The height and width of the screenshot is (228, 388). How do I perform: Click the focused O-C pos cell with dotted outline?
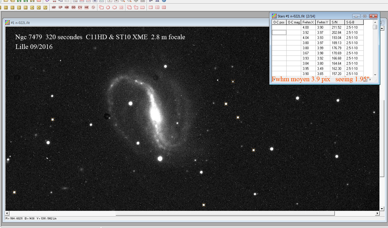[x=279, y=33]
